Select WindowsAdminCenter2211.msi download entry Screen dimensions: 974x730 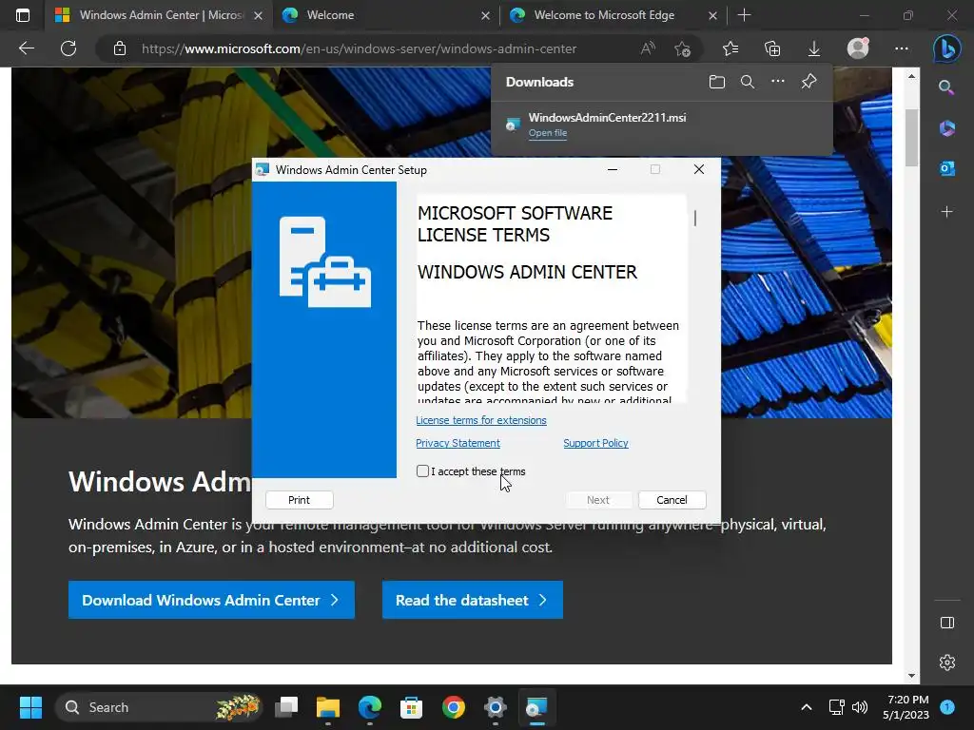point(662,125)
